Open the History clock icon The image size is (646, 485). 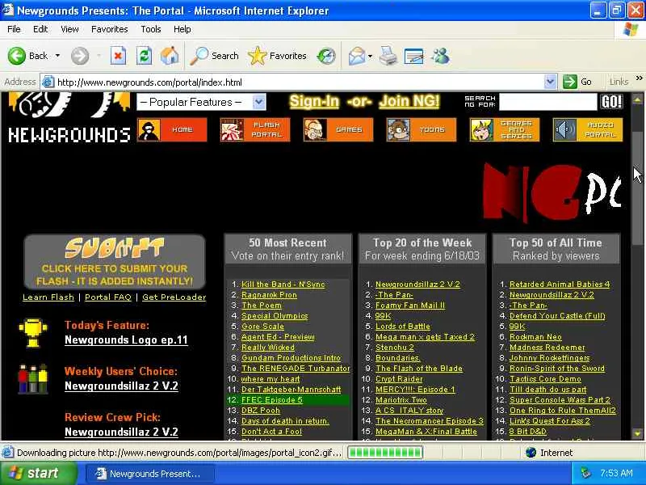tap(326, 56)
